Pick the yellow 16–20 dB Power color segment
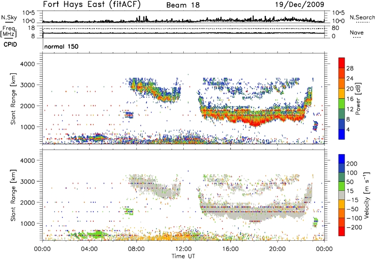Viewport: 375px width, 259px height. click(342, 94)
